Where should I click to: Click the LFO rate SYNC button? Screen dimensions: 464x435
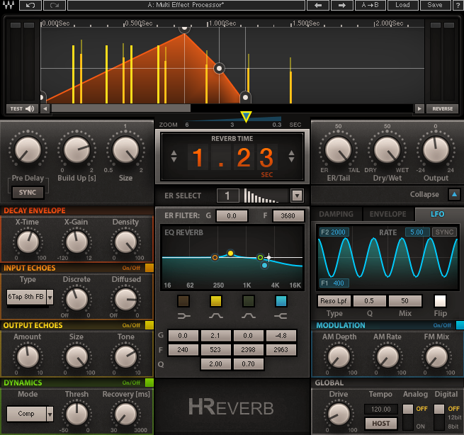(x=444, y=232)
